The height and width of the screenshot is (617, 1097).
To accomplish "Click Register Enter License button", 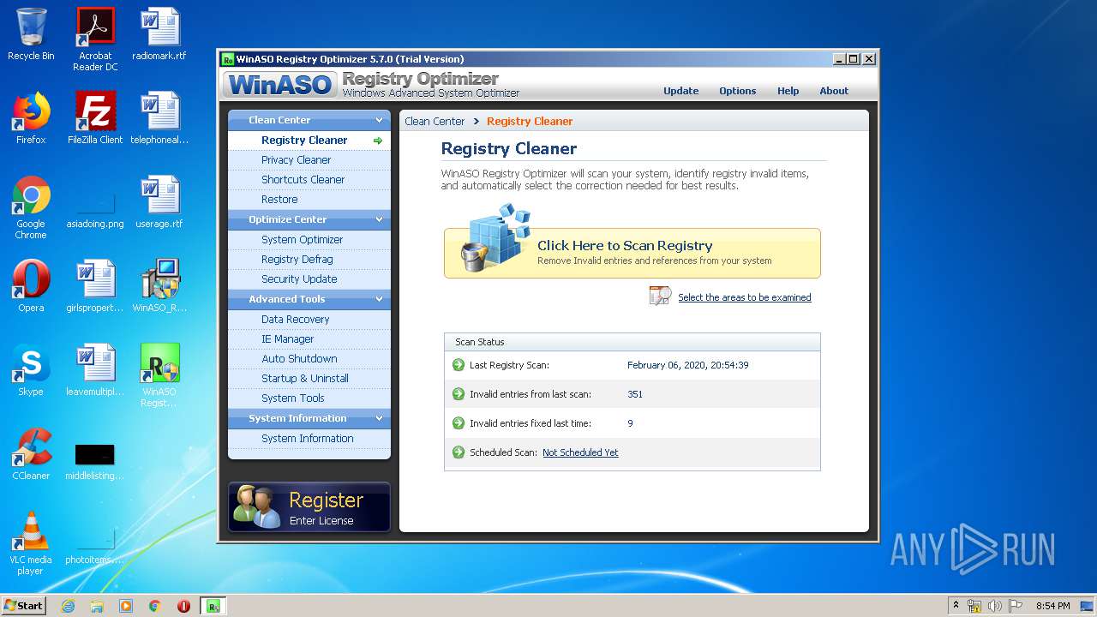I will pyautogui.click(x=309, y=506).
